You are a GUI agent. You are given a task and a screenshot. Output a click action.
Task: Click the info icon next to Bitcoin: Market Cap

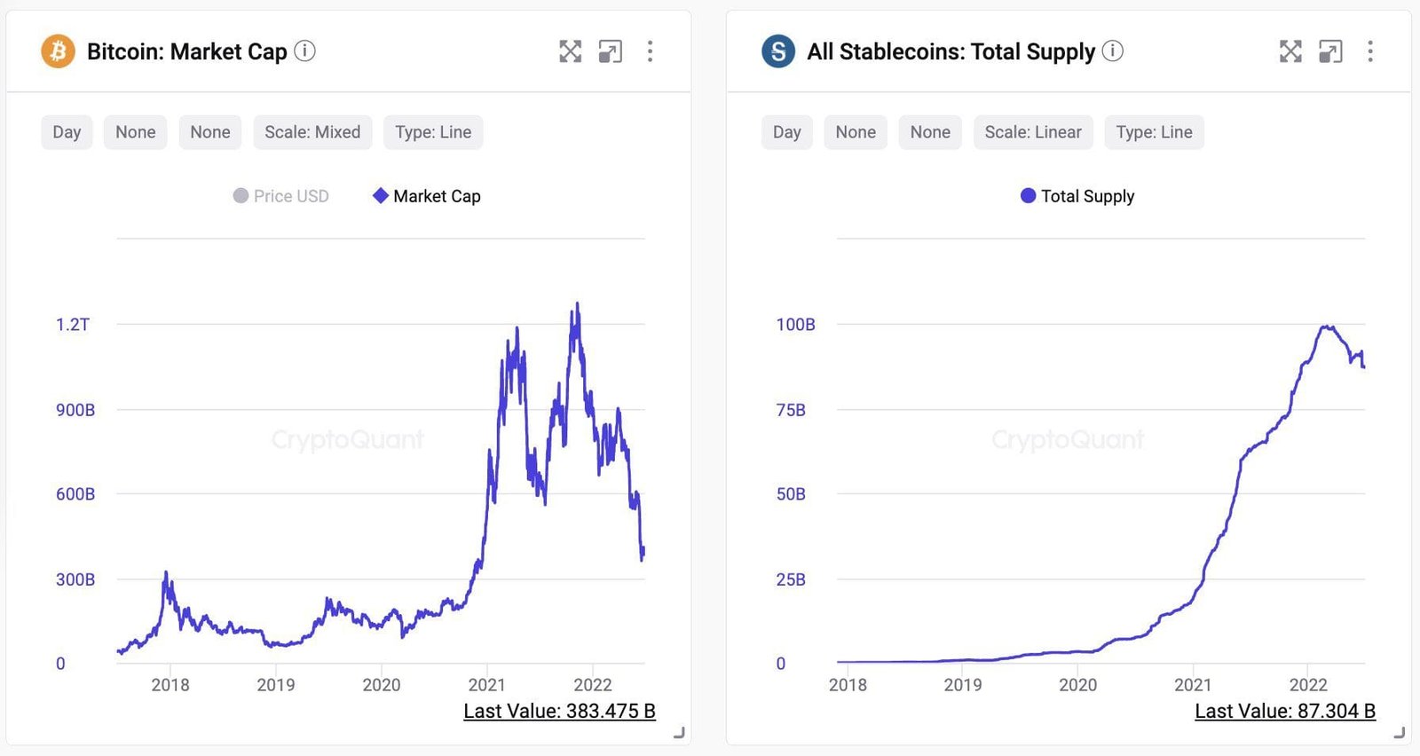click(x=304, y=51)
